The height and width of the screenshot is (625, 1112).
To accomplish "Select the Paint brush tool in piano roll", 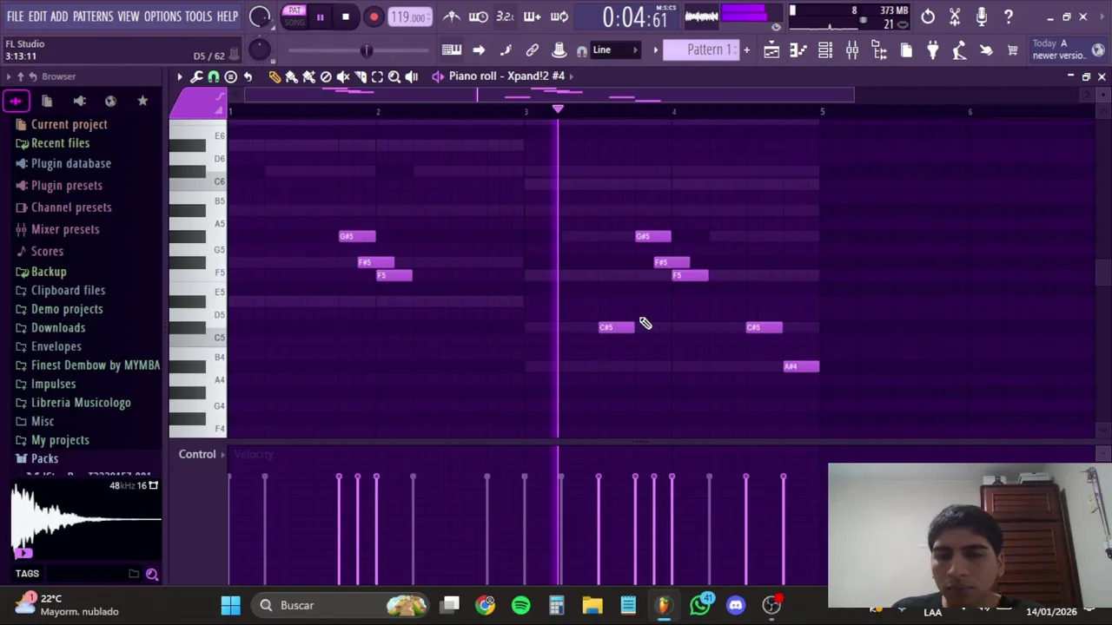I will click(x=292, y=76).
